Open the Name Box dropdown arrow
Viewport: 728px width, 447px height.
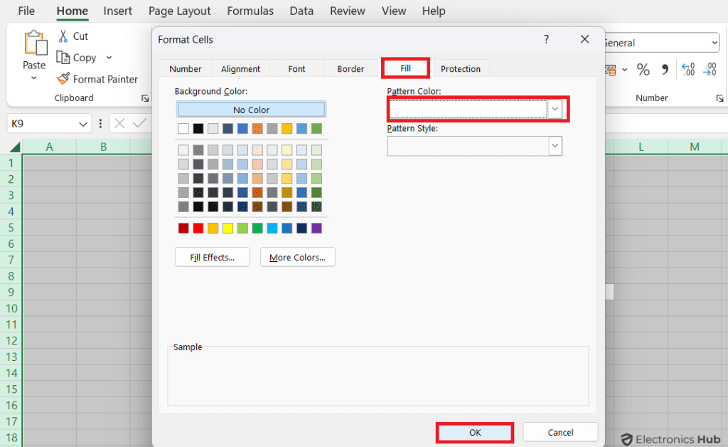pyautogui.click(x=84, y=124)
